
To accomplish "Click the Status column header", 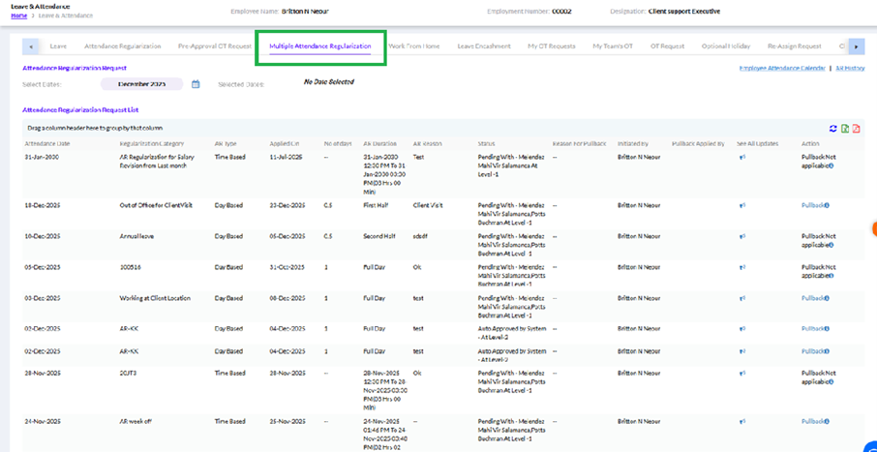I will click(x=486, y=143).
